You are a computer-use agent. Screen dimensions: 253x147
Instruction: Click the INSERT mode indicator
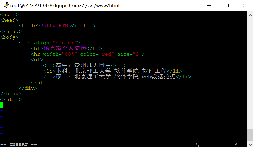click(x=19, y=144)
